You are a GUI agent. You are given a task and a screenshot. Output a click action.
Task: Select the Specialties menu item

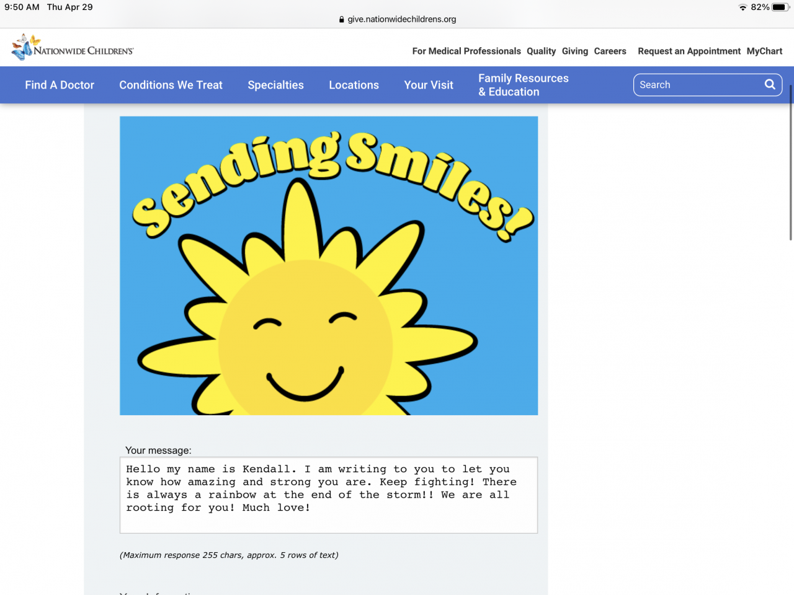(x=276, y=85)
